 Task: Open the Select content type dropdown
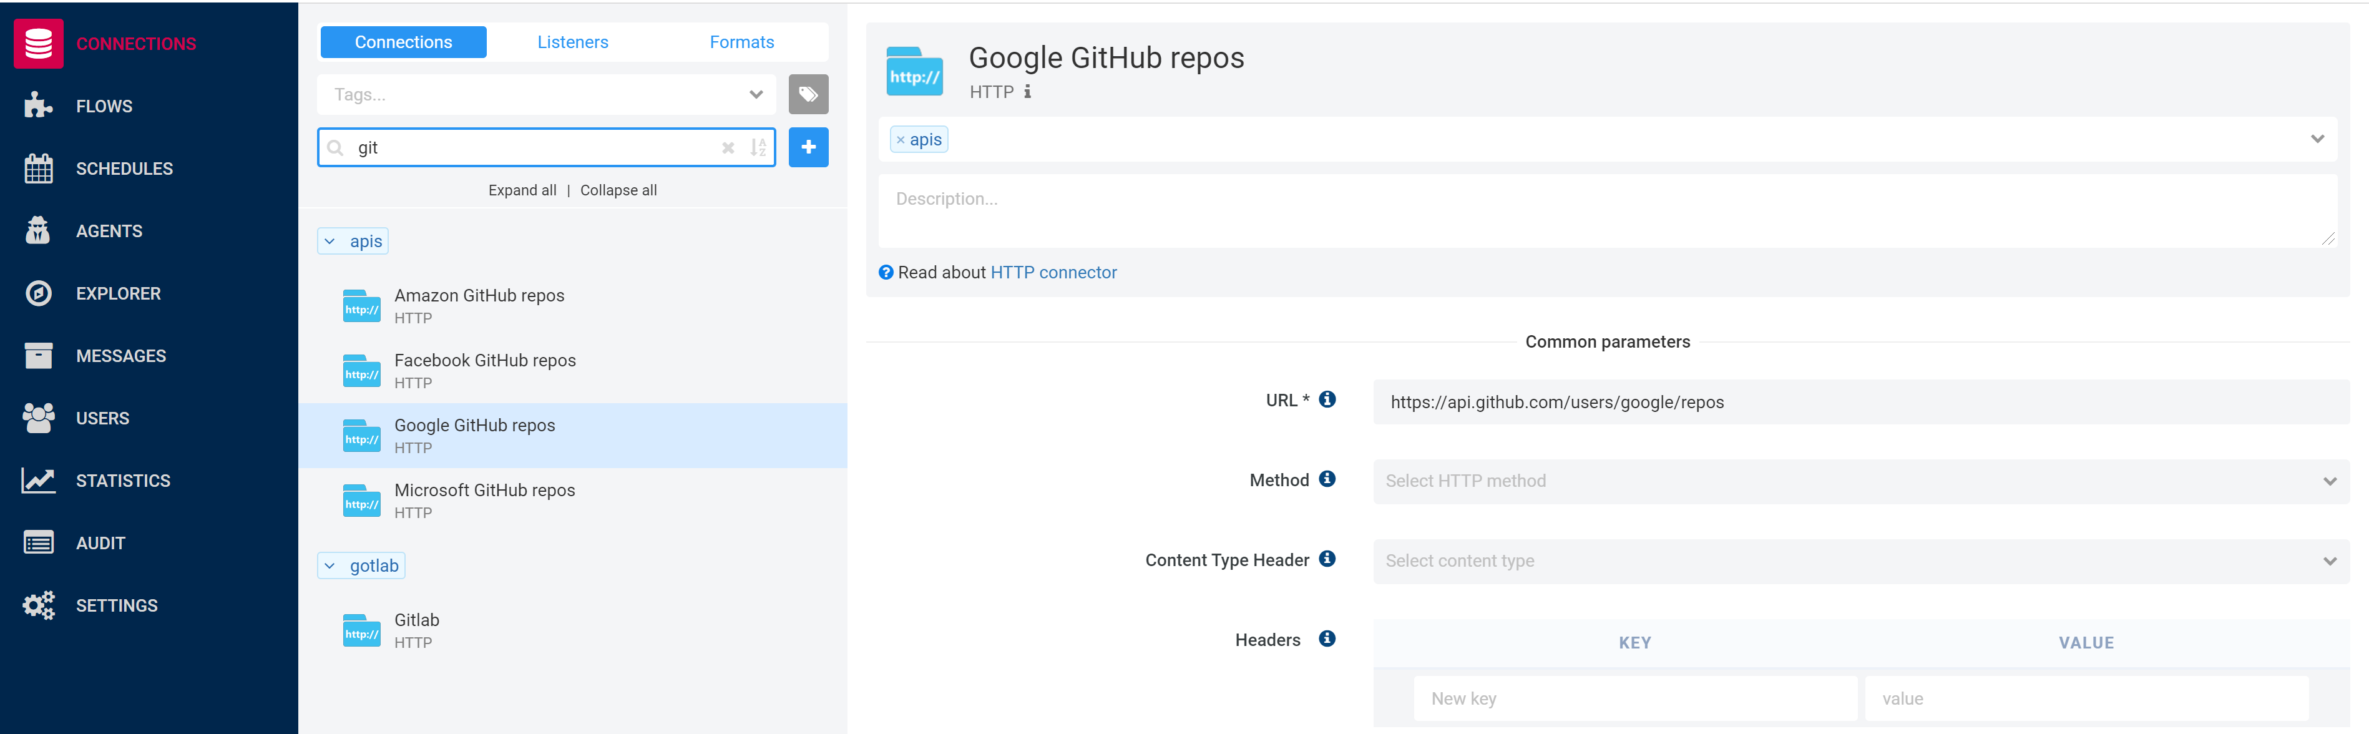[1860, 561]
